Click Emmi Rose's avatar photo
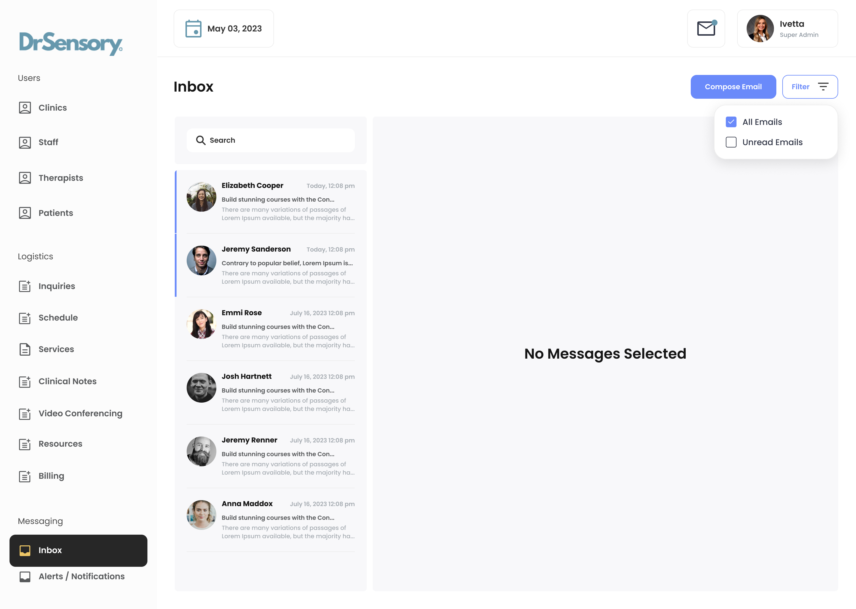Screen dimensions: 856x609 (201, 324)
